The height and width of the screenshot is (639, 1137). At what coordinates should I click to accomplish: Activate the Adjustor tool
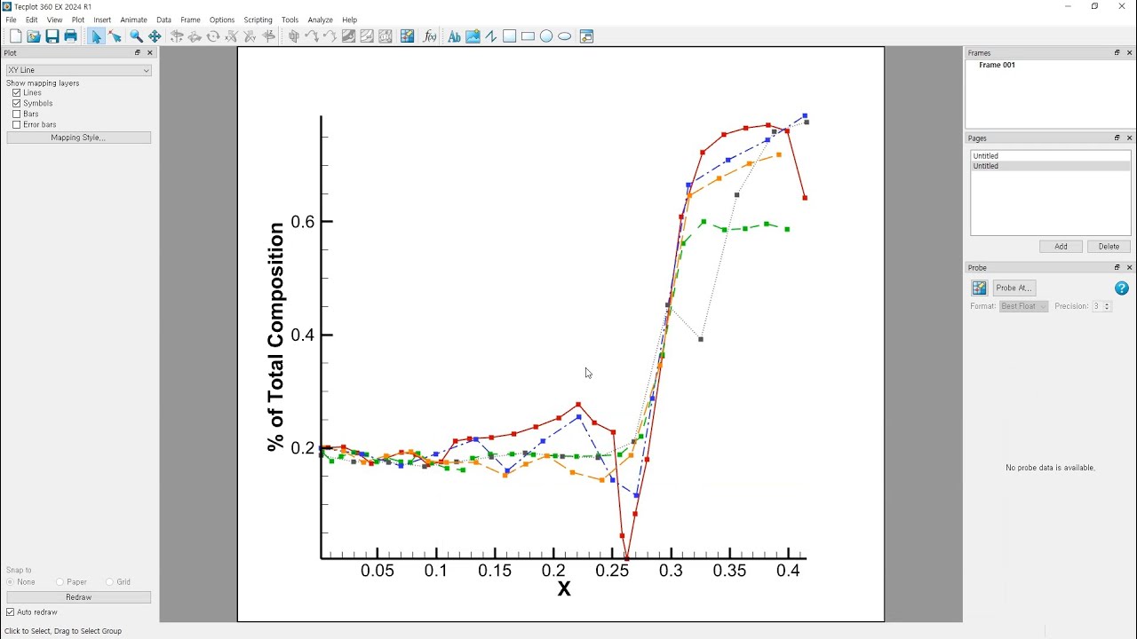[115, 36]
